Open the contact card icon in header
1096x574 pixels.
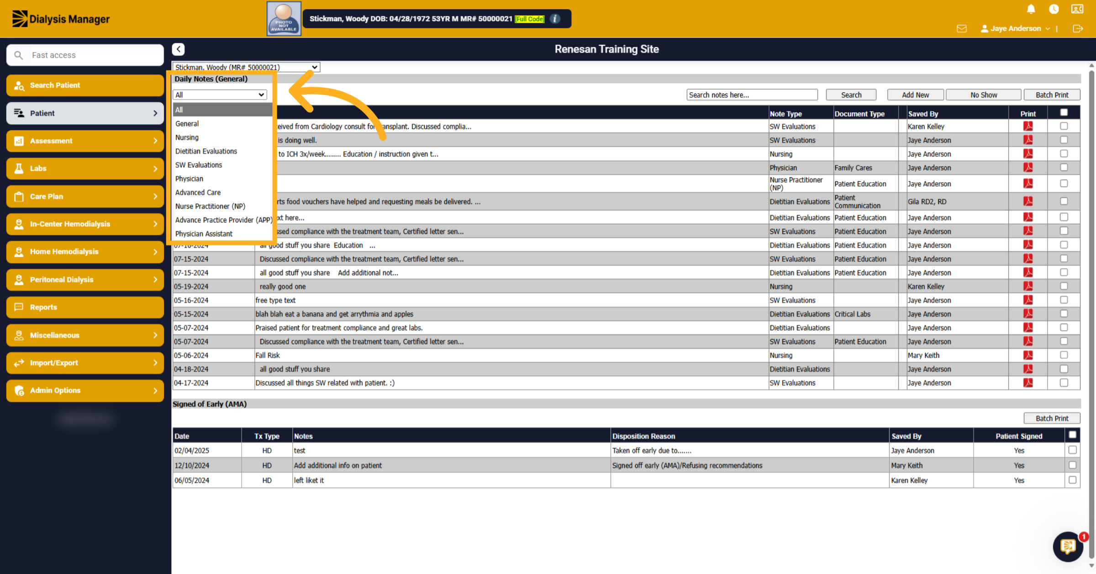1077,9
